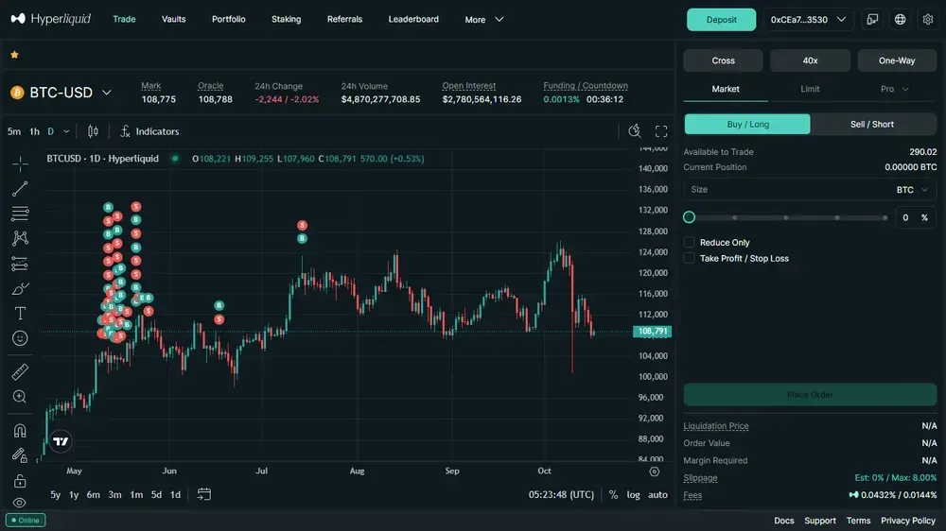This screenshot has height=531, width=946.
Task: Check the Reduce Only box
Action: (x=689, y=242)
